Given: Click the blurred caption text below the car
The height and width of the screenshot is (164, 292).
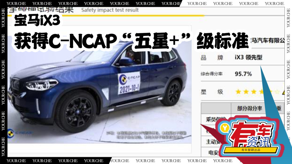Looking at the screenshot, I should pos(147,135).
